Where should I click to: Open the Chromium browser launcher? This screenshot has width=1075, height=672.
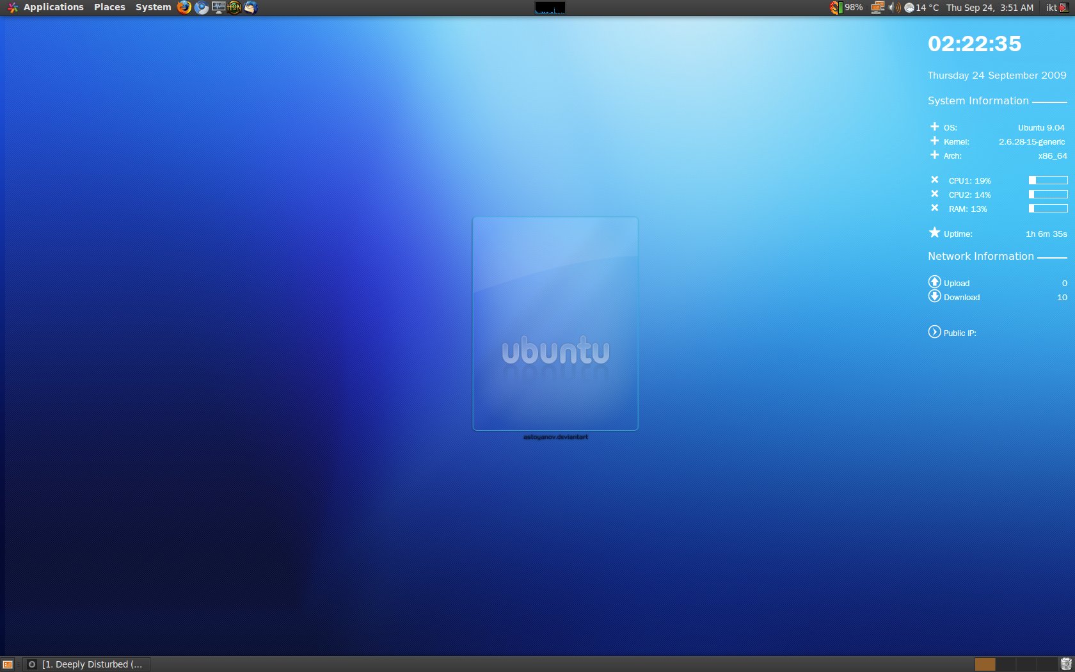point(201,8)
